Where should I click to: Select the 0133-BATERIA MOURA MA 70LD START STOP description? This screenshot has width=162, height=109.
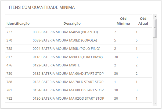click(68, 82)
